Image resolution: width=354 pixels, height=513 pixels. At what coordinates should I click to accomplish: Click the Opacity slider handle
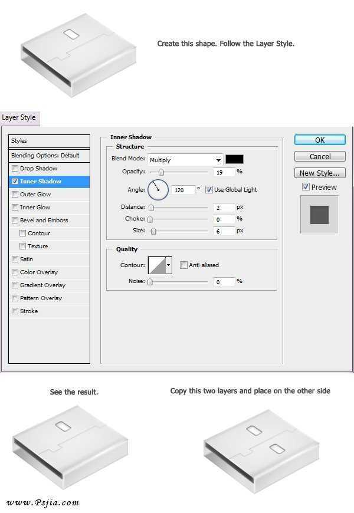pos(160,172)
